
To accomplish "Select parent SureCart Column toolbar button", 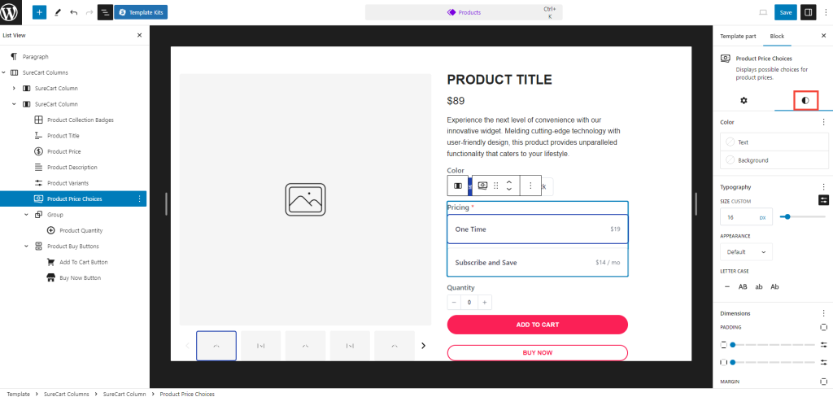I will [x=457, y=185].
